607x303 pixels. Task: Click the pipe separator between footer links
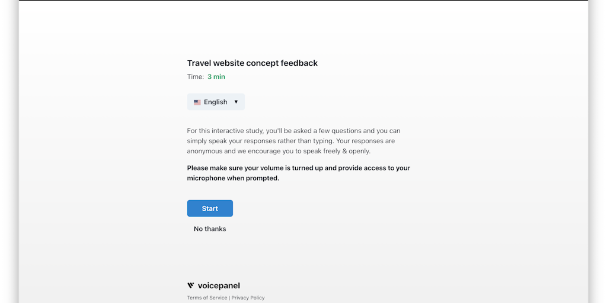point(229,298)
